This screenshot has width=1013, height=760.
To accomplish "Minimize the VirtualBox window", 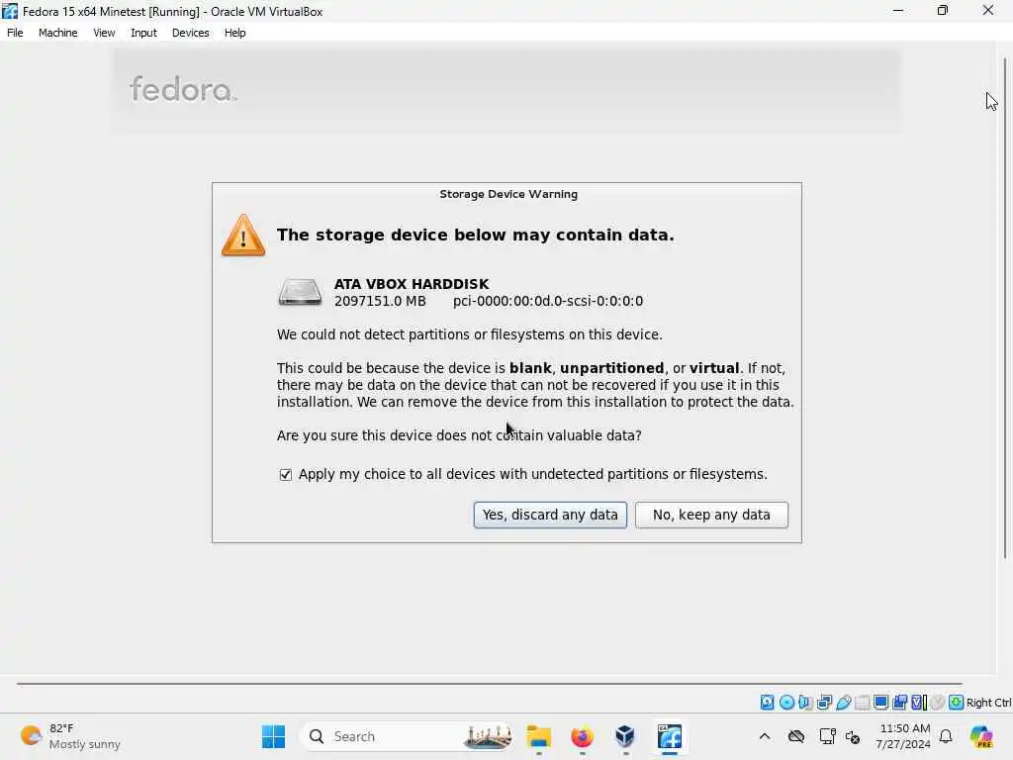I will (x=898, y=11).
